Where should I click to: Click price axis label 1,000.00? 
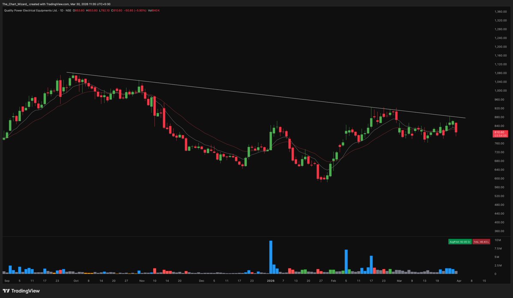(x=501, y=91)
